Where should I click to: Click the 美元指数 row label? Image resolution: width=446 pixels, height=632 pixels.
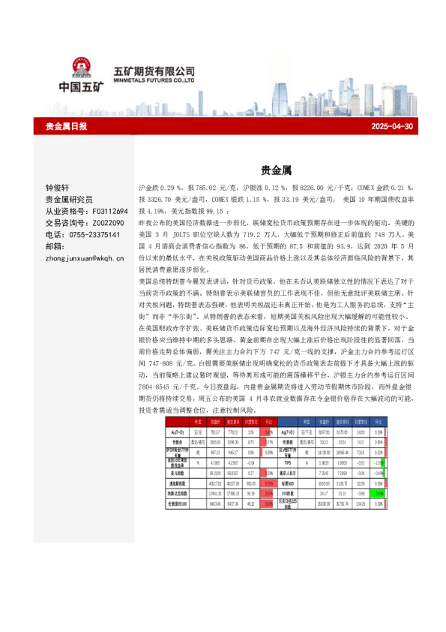pos(177,473)
